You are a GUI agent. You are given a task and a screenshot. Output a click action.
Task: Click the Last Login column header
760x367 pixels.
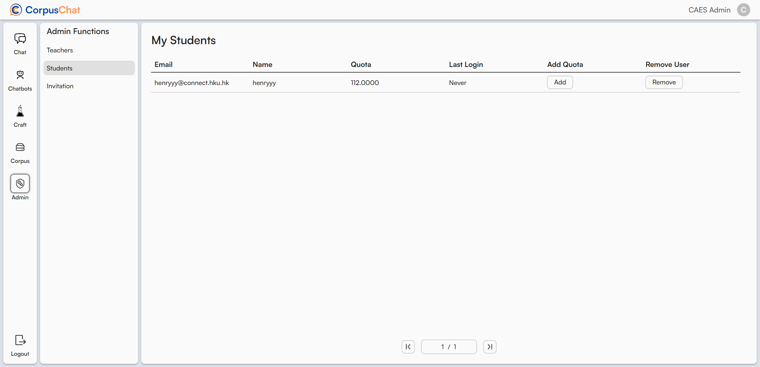click(465, 65)
